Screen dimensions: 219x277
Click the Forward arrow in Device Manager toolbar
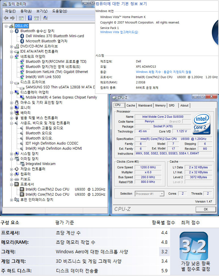pos(12,18)
